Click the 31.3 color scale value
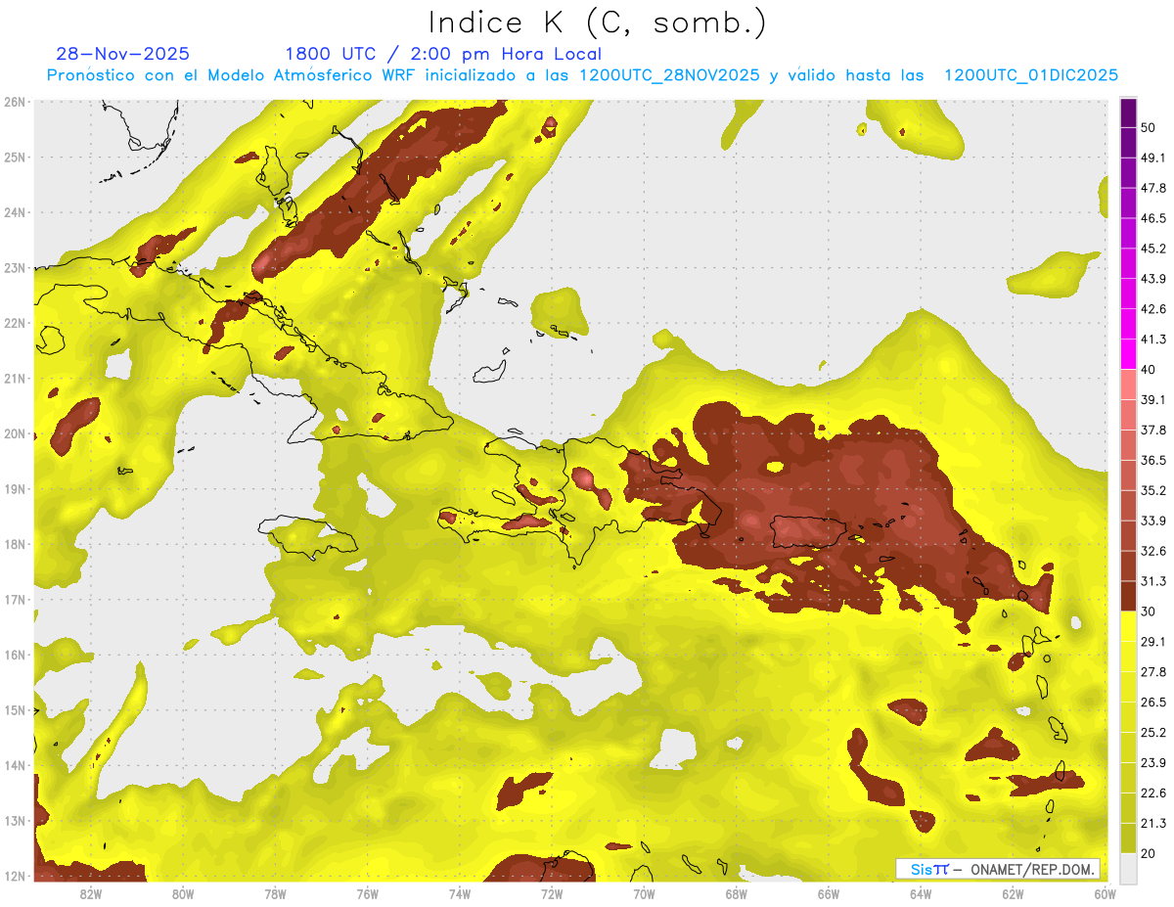1174x907 pixels. point(1153,581)
